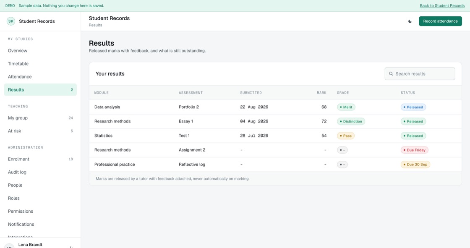
Task: Click the Reflective log assessment cell
Action: [x=192, y=164]
